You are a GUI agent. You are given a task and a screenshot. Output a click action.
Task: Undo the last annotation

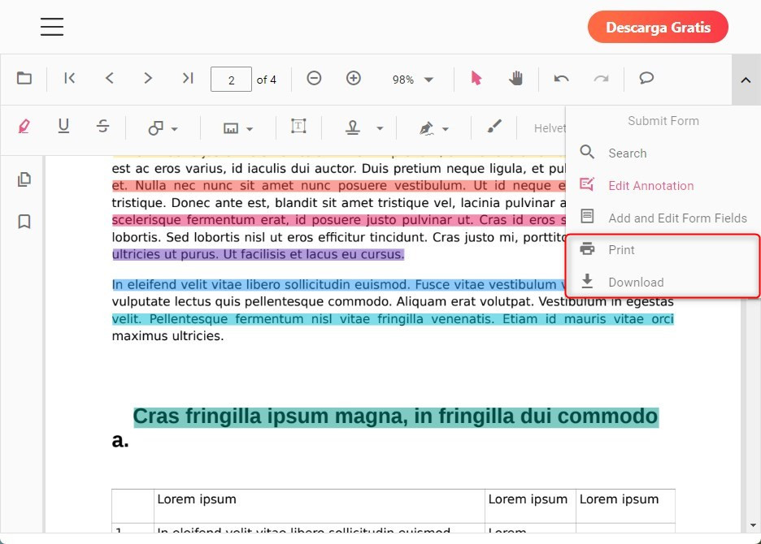(561, 79)
